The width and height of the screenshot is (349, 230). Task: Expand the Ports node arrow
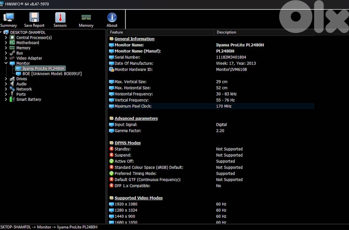[6, 94]
